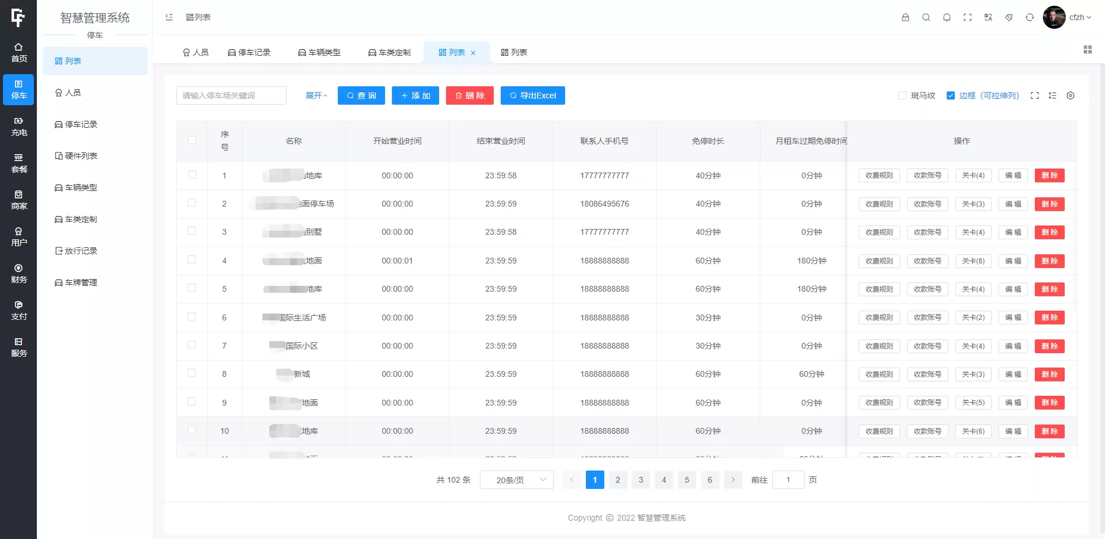The width and height of the screenshot is (1105, 539).
Task: Maximize the table with fullscreen icon
Action: tap(1035, 95)
